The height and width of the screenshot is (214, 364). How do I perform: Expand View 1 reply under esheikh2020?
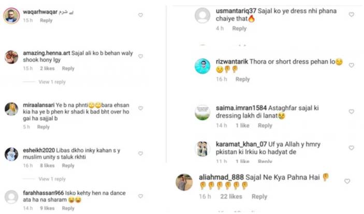click(x=52, y=179)
